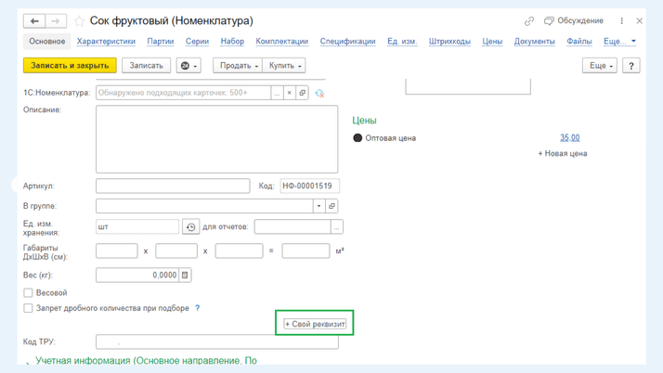Click the Оптовая цена label
The image size is (663, 373).
391,138
